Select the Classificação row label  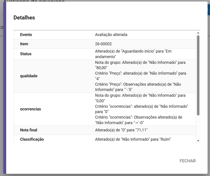tap(32, 139)
